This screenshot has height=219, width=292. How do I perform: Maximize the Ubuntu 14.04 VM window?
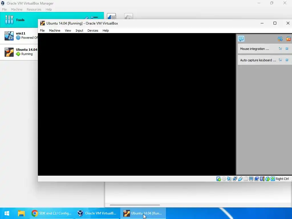tap(275, 23)
